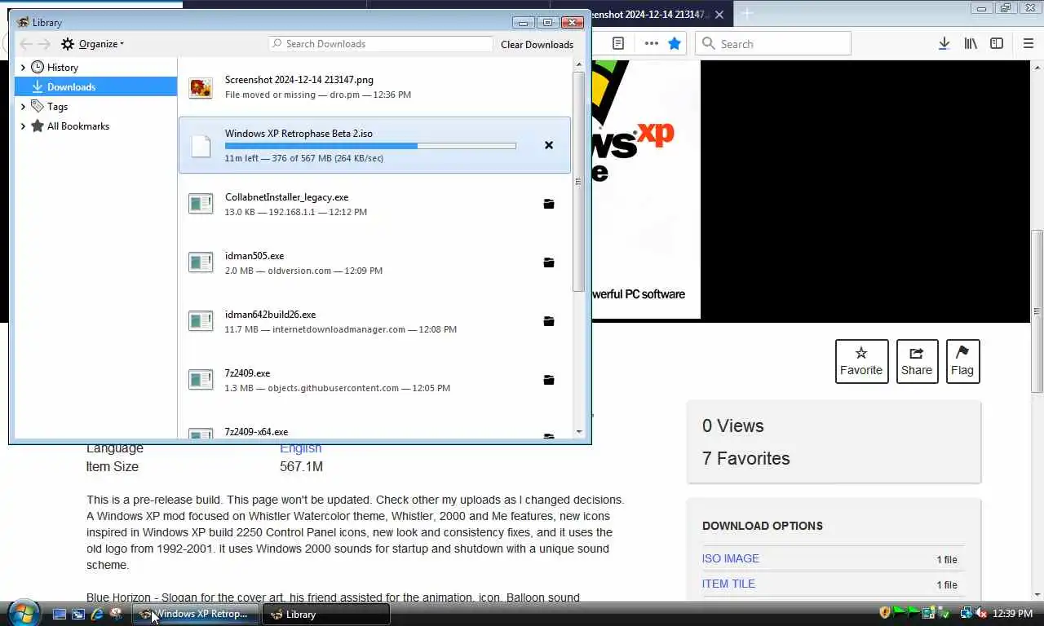The height and width of the screenshot is (626, 1044).
Task: Switch to the Library taskbar button
Action: [326, 614]
